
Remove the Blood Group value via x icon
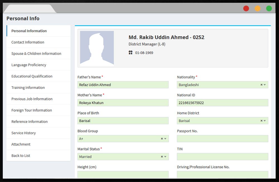162,139
